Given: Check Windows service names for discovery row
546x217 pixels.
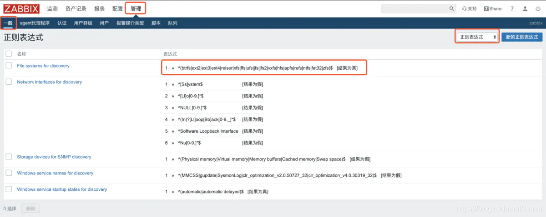Looking at the screenshot, I should coord(9,173).
